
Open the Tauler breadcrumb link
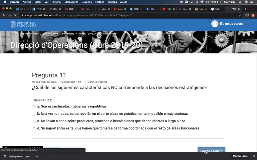(13, 34)
